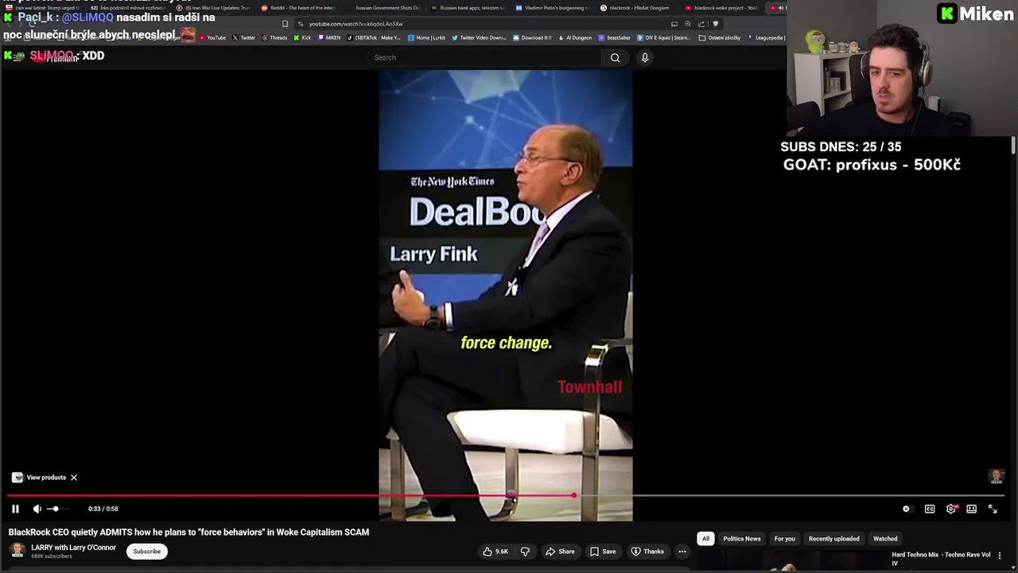Switch to Iran War Live Updates tab
This screenshot has height=573, width=1018.
[213, 8]
